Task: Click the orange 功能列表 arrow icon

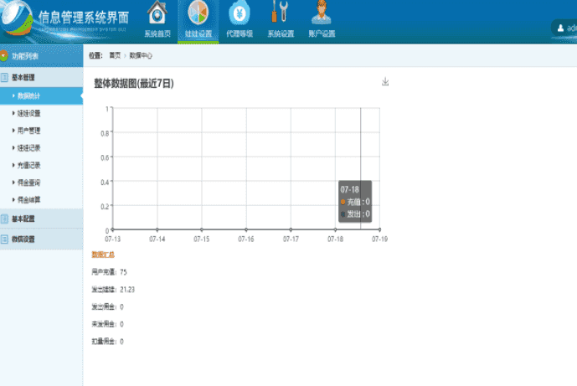Action: (4, 56)
